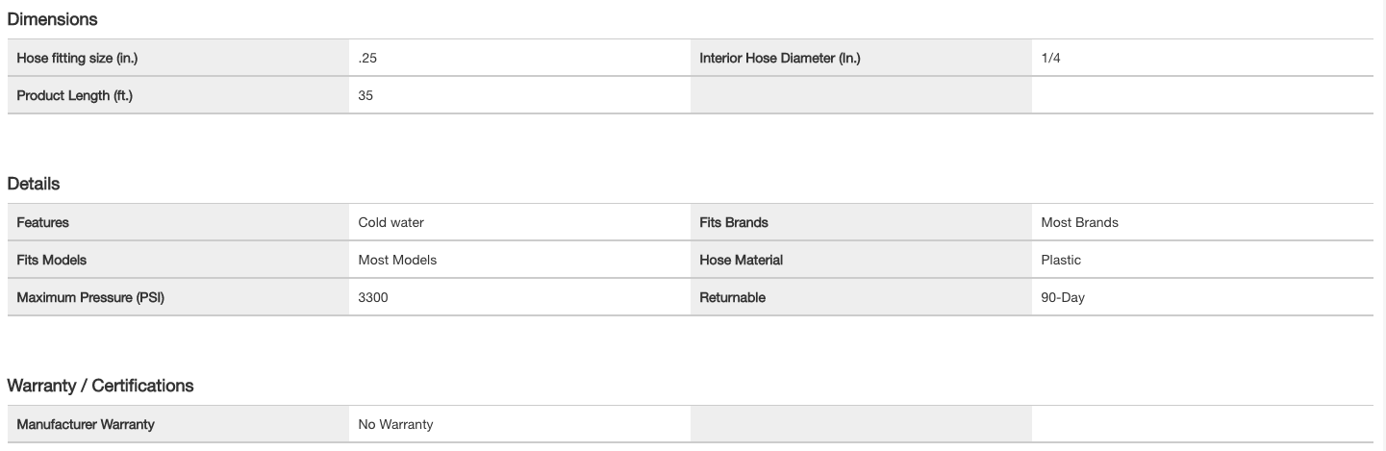Click the Plastic hose material value
This screenshot has height=451, width=1386.
(x=1061, y=260)
